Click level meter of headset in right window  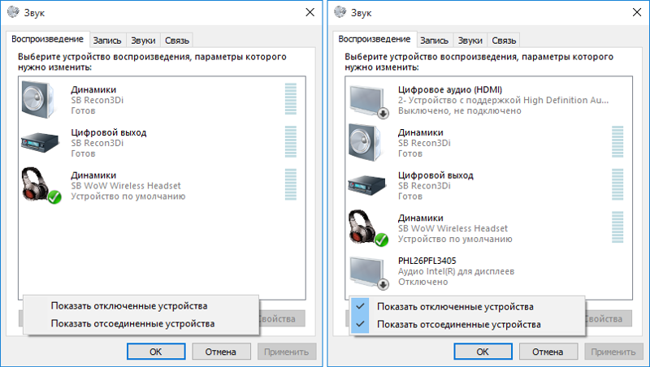(x=617, y=227)
